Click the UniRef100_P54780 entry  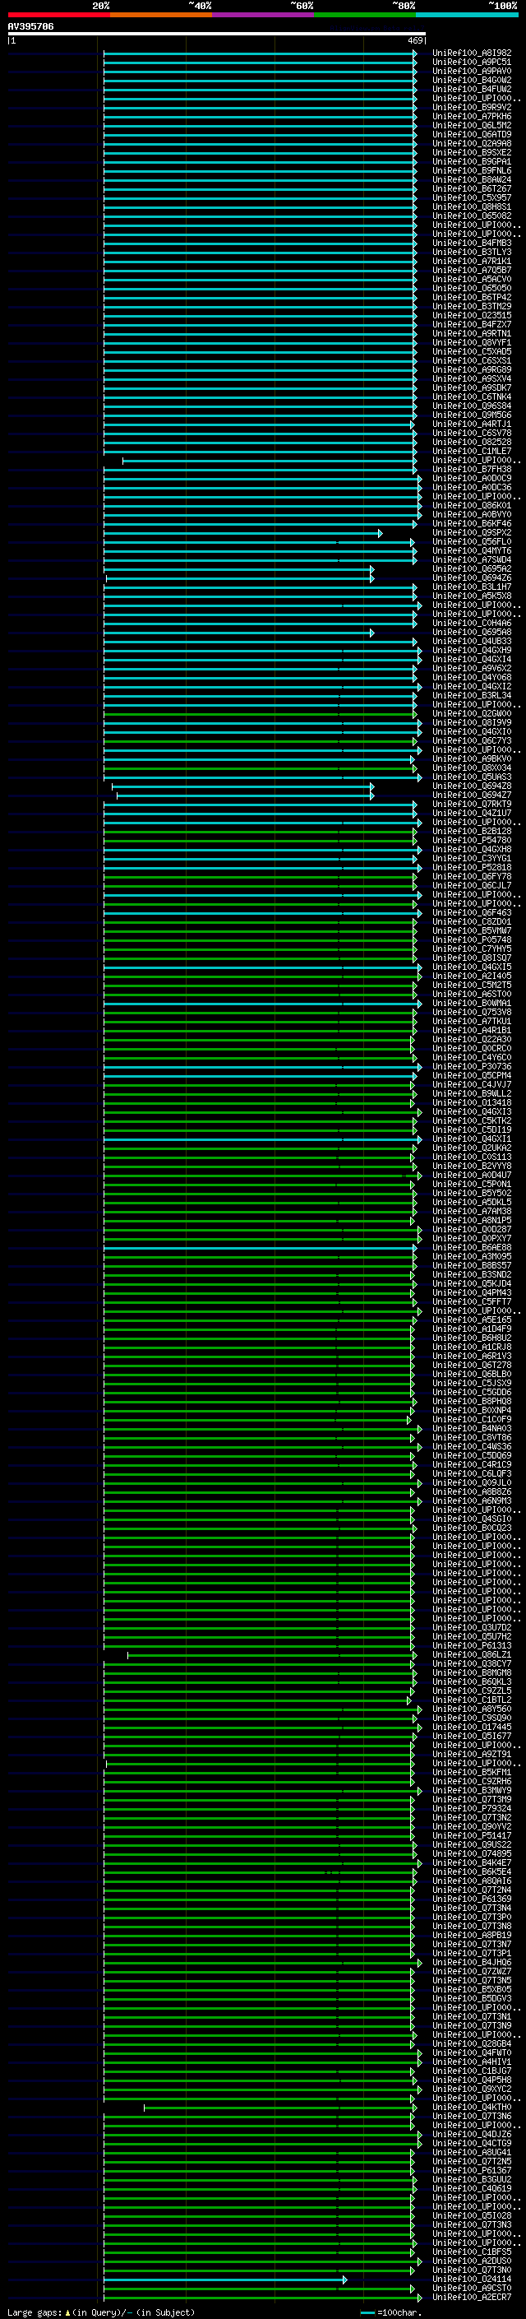(x=472, y=840)
